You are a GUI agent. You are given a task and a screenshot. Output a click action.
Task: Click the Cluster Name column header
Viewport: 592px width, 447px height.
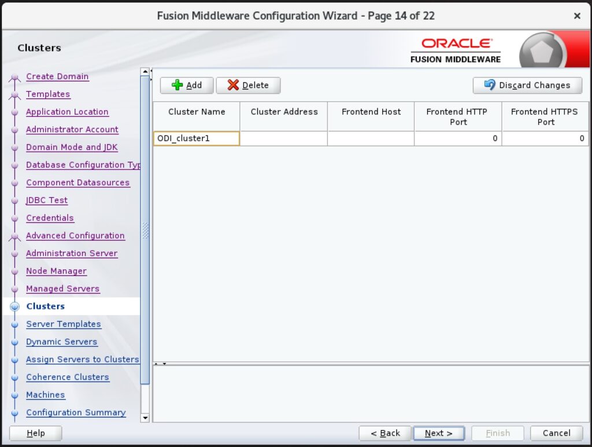pos(197,116)
